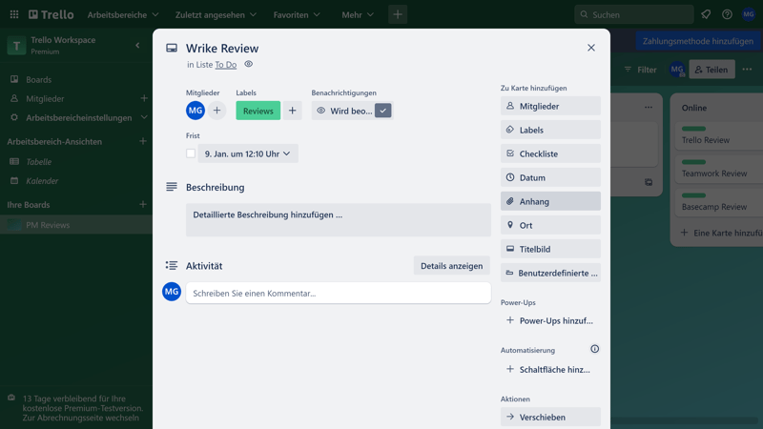The height and width of the screenshot is (429, 763).
Task: Open the Favoriten dropdown
Action: coord(297,14)
